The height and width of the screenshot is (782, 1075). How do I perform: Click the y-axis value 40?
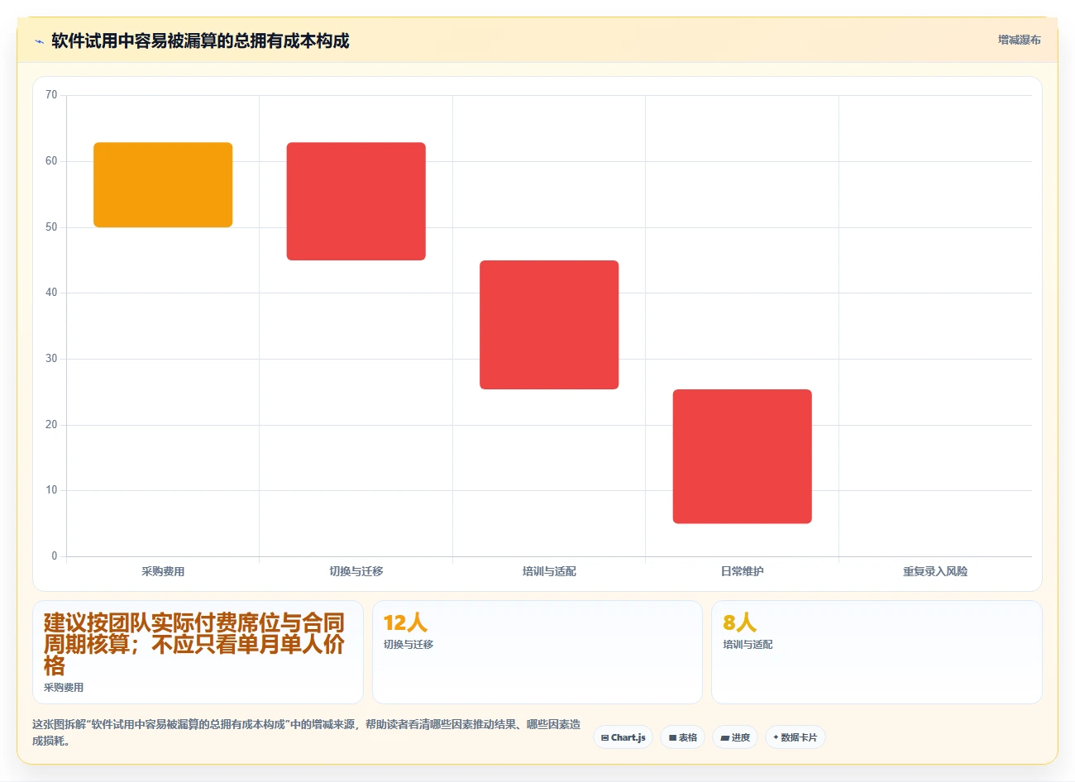click(51, 293)
